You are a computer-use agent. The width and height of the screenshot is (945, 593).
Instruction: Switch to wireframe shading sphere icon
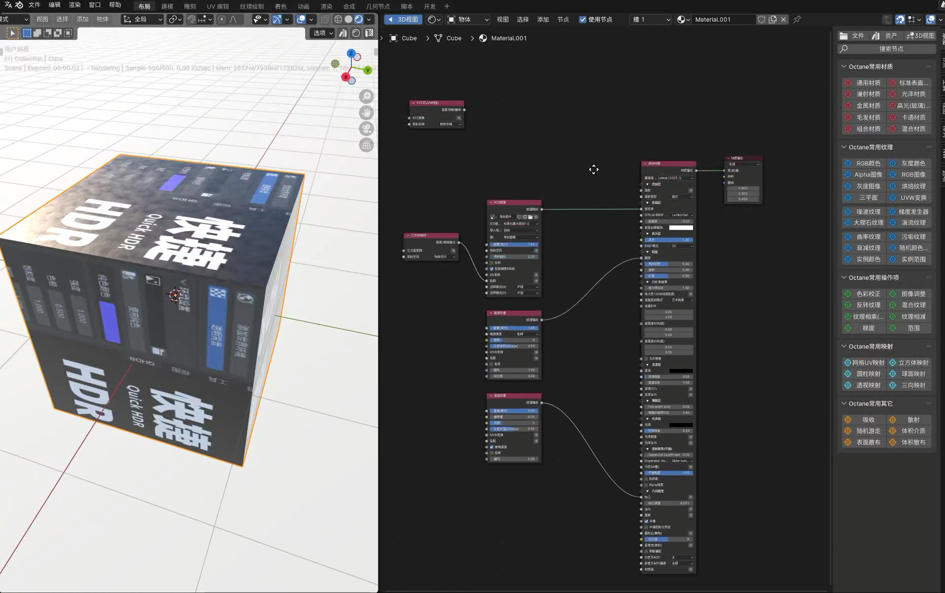[338, 19]
